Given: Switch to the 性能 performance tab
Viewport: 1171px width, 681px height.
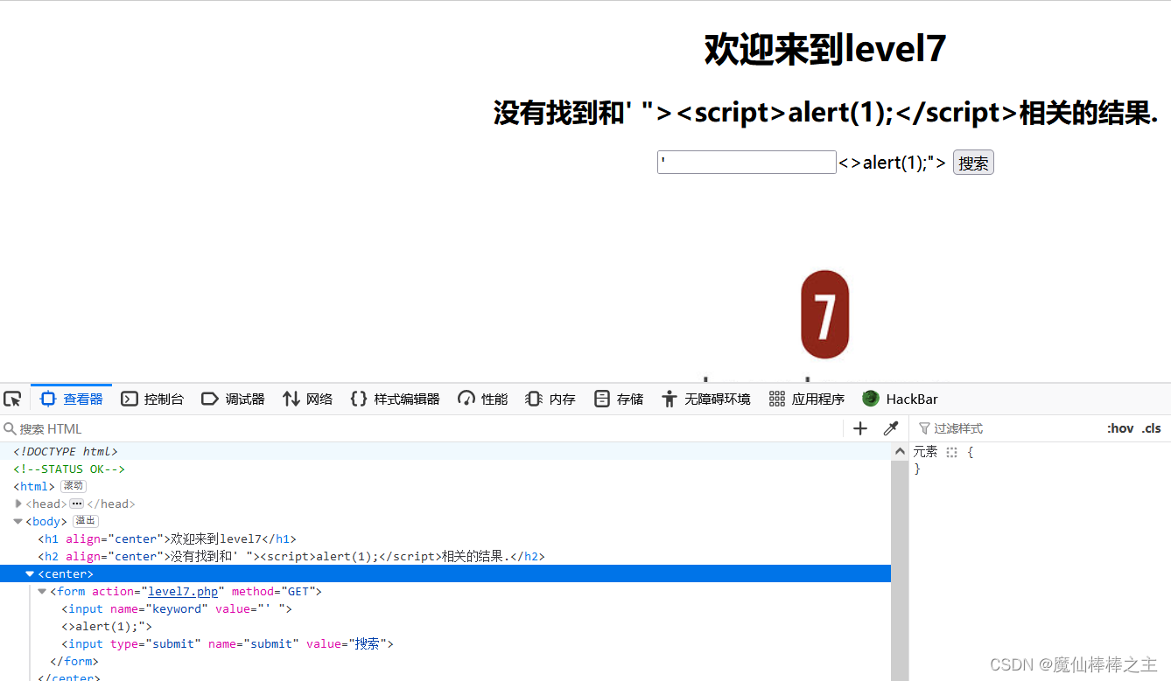Looking at the screenshot, I should [482, 399].
